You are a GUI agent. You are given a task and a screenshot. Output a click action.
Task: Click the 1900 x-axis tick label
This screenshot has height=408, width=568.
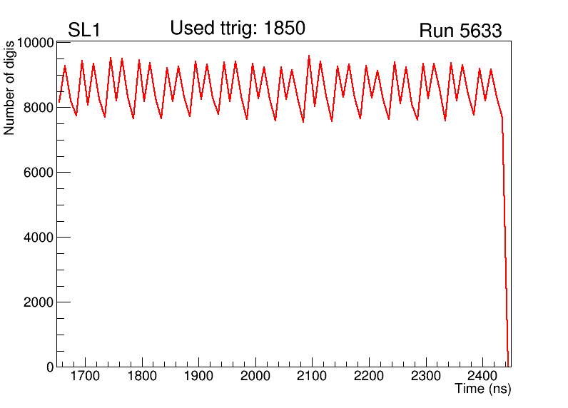pyautogui.click(x=198, y=377)
